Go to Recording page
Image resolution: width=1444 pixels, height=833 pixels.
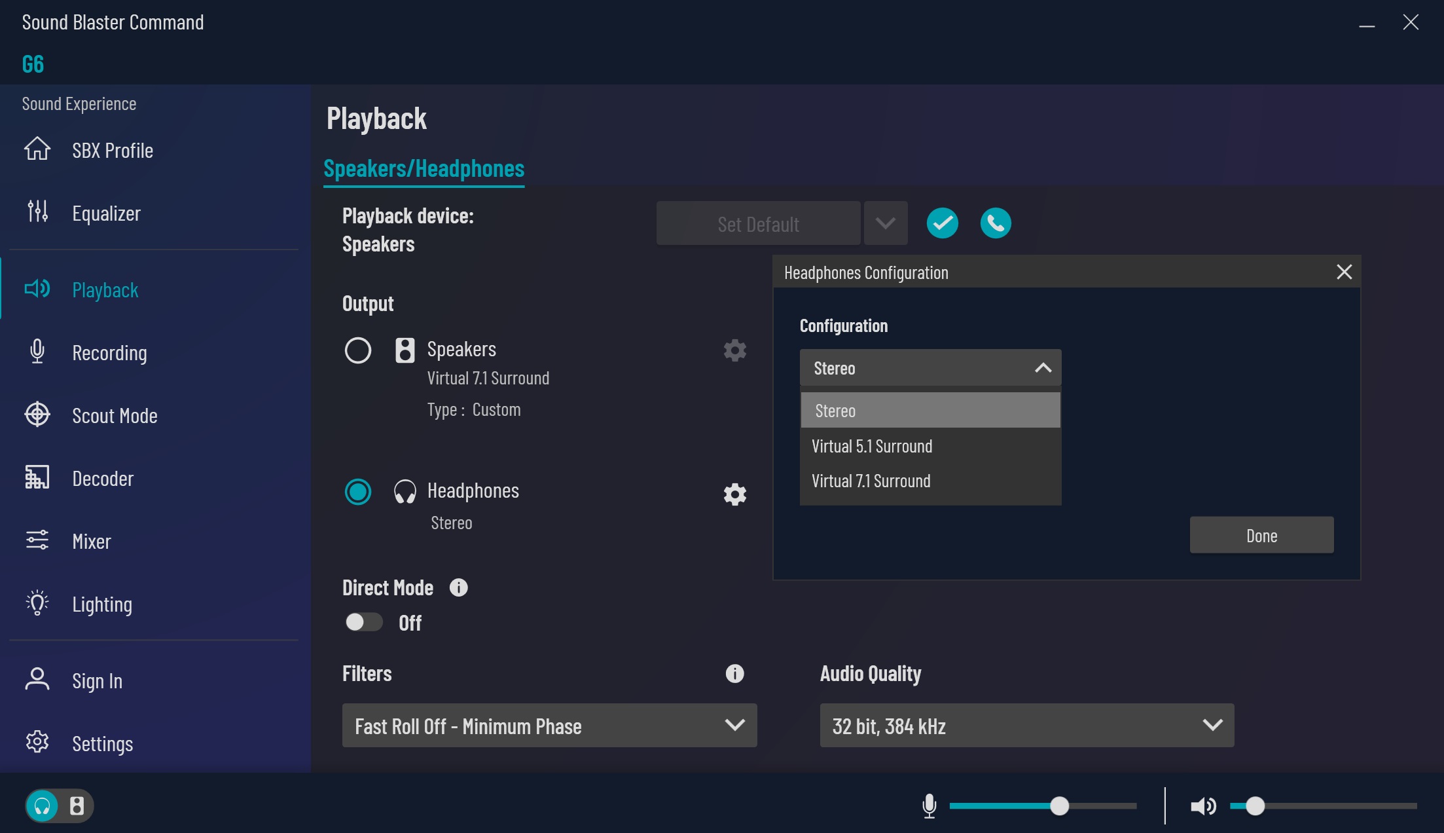pos(109,353)
